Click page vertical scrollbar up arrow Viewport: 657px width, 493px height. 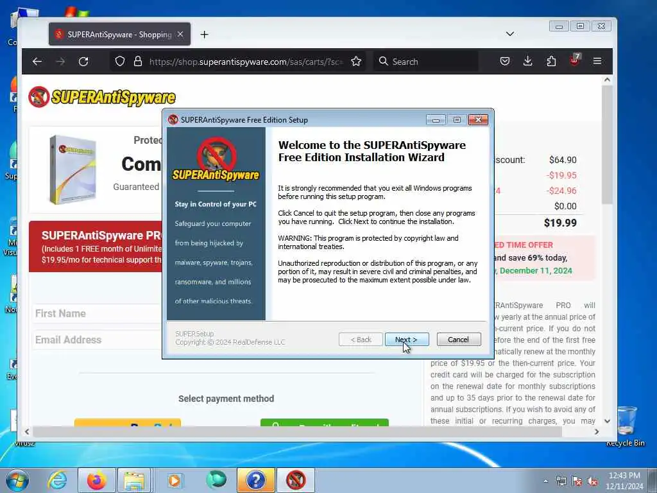(x=607, y=80)
